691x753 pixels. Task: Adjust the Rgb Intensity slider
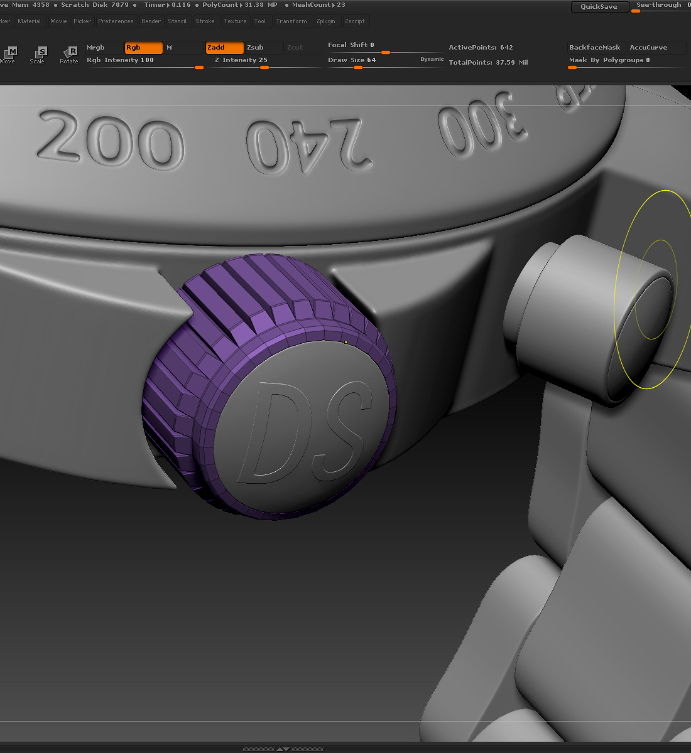coord(145,62)
